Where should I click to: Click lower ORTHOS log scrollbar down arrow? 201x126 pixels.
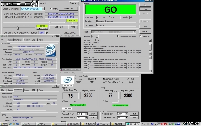point(150,71)
